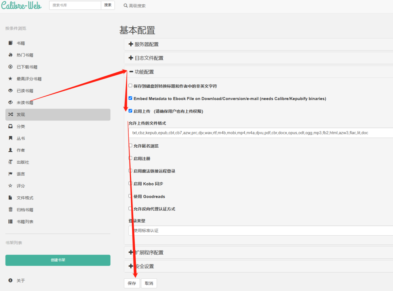Viewport: 393px width, 291px height.
Task: Click the trash icon for 归档书籍
Action: point(10,210)
